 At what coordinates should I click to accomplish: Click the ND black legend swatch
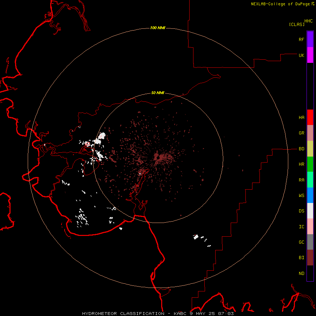pos(310,273)
